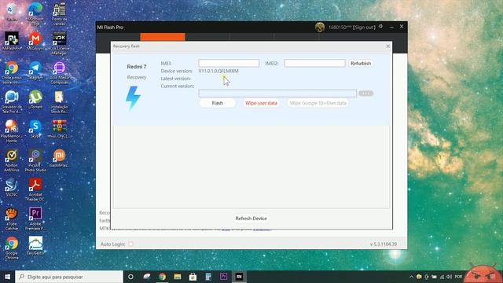503x283 pixels.
Task: Focus the IMEI1 input field
Action: (x=229, y=63)
